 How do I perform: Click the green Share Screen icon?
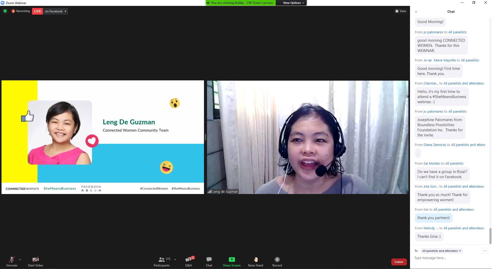(x=232, y=260)
